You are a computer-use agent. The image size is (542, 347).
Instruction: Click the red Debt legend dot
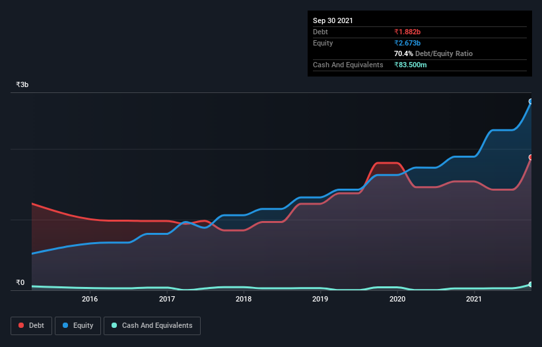[21, 325]
